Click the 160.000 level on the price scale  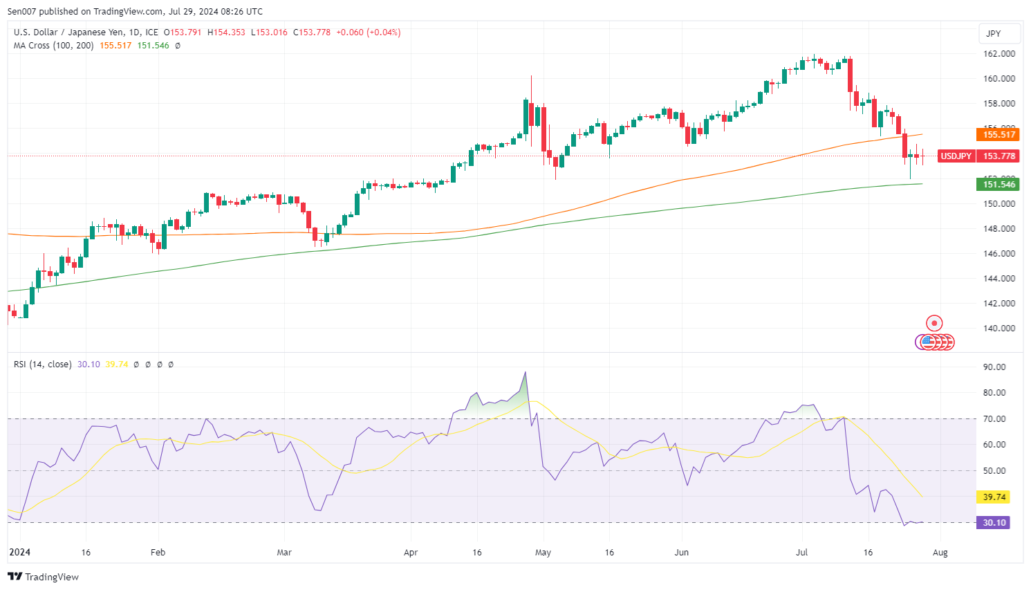(999, 79)
